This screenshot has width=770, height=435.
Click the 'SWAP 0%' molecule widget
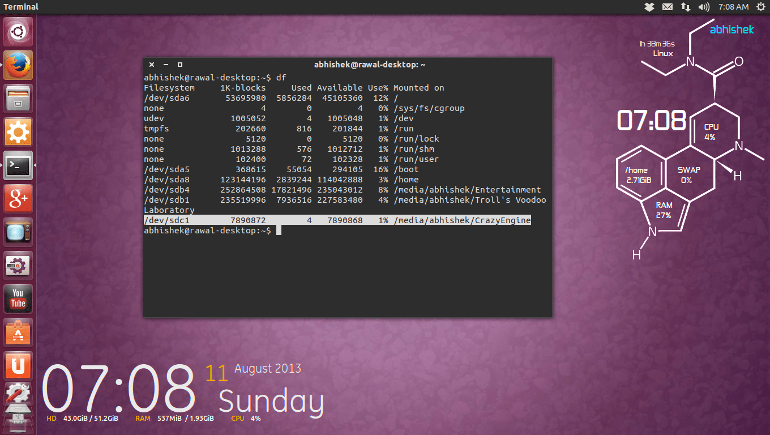tap(689, 175)
